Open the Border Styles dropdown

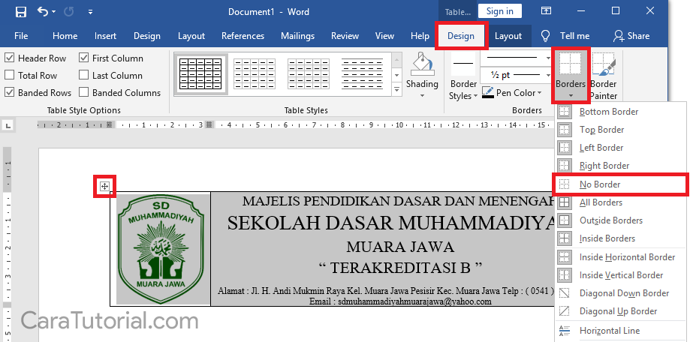point(463,76)
